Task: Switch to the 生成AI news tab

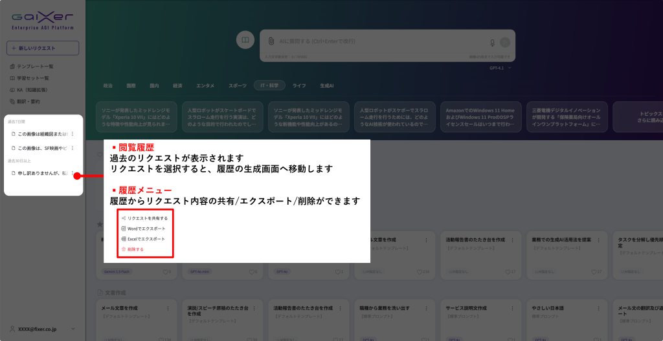Action: pyautogui.click(x=326, y=85)
